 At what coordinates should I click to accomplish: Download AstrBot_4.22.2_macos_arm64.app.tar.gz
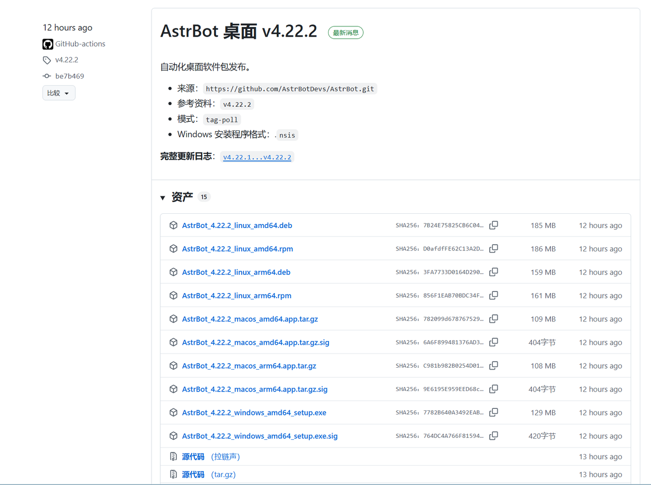(249, 366)
